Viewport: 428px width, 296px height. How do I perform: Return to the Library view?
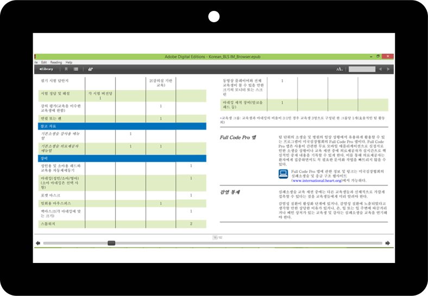click(x=46, y=69)
